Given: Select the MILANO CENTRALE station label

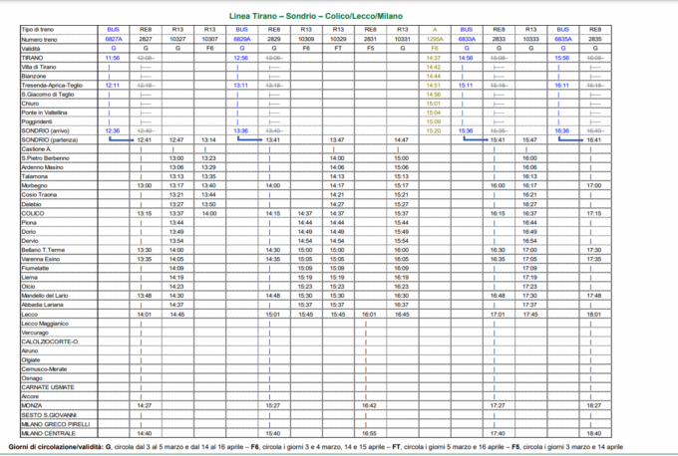Looking at the screenshot, I should pos(48,433).
